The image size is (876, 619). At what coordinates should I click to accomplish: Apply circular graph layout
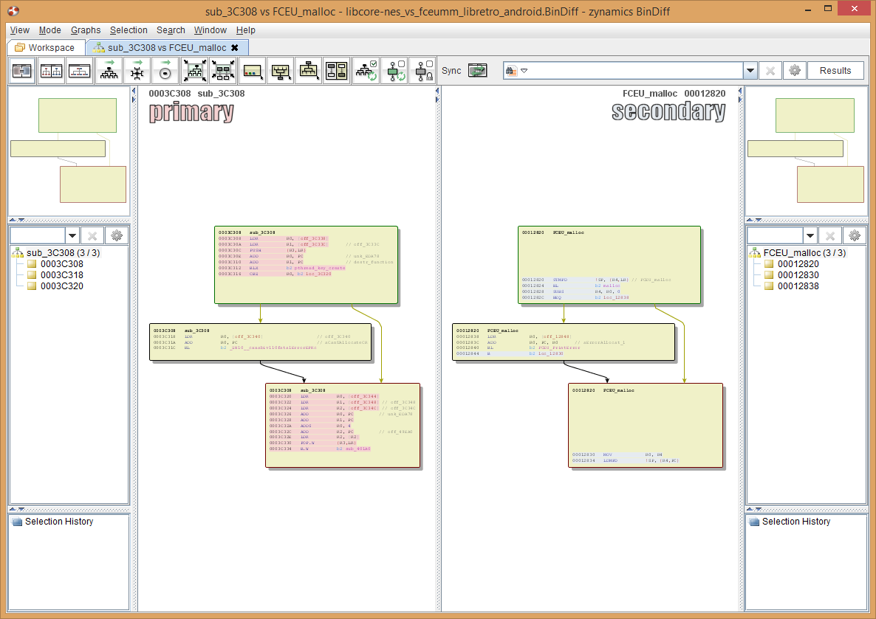(165, 71)
